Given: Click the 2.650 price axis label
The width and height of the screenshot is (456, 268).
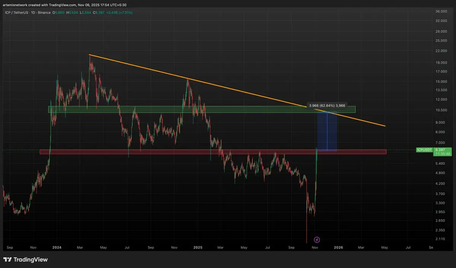Looking at the screenshot, I should coord(440,220).
